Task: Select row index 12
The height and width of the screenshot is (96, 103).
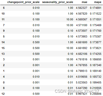Action: tap(3, 94)
